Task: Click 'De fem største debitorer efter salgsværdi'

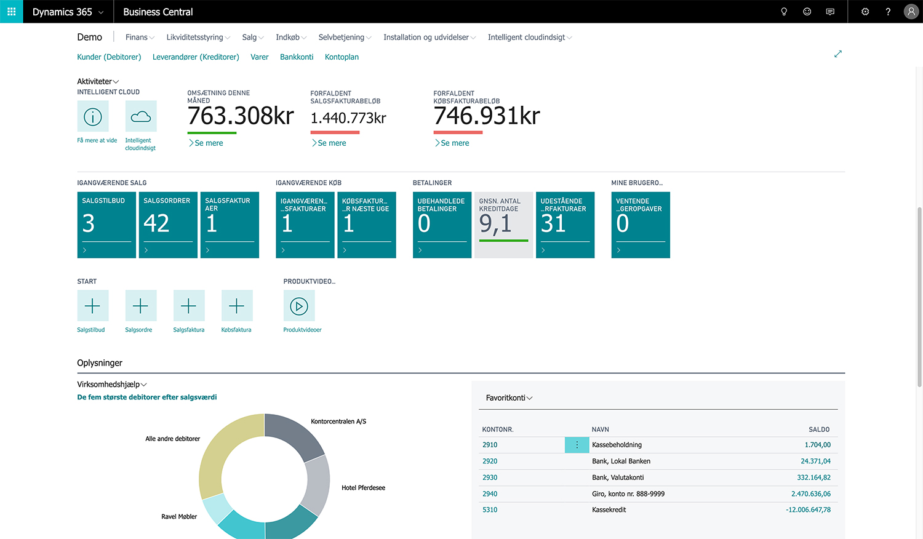Action: point(147,397)
